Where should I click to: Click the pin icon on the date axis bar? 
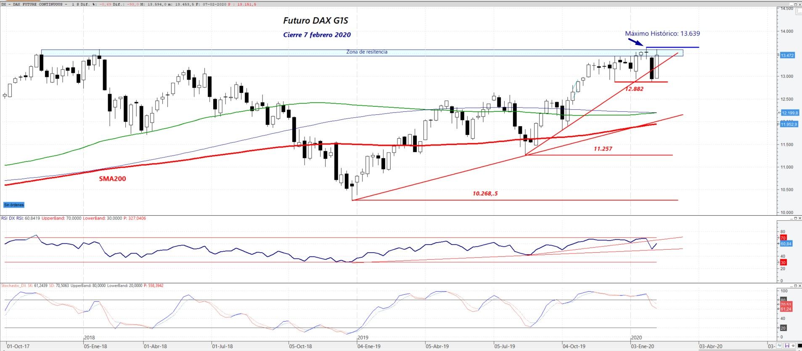[793, 346]
